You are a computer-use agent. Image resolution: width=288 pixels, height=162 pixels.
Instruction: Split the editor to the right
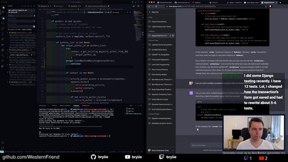[138, 6]
